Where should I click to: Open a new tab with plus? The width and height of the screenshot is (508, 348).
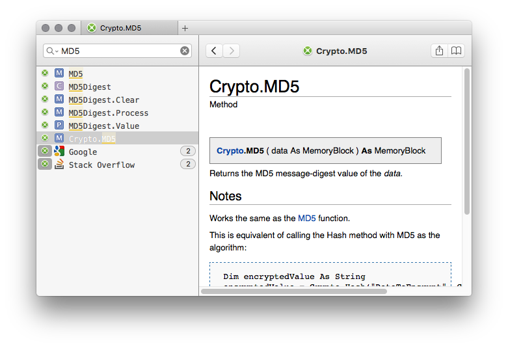185,28
